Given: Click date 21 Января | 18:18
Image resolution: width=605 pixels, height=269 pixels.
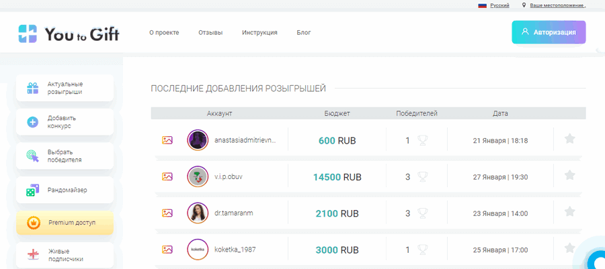Looking at the screenshot, I should (500, 141).
